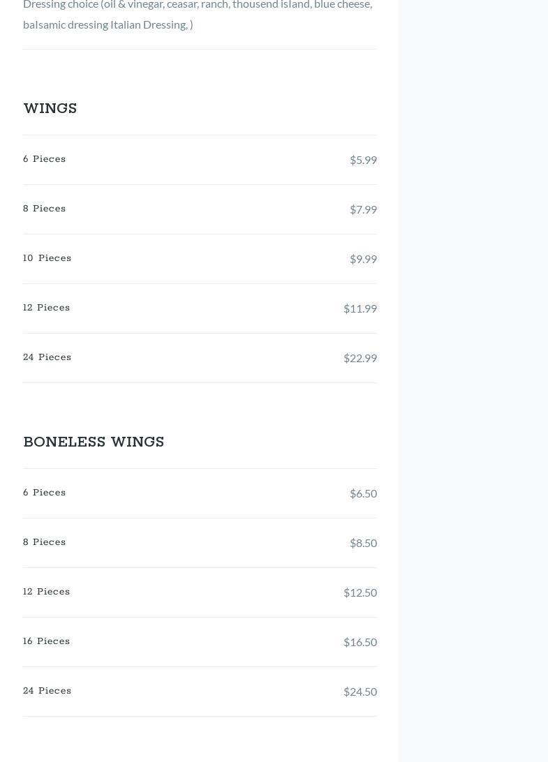This screenshot has height=762, width=548.
Task: Click the BONELESS WINGS section heading
Action: [94, 442]
